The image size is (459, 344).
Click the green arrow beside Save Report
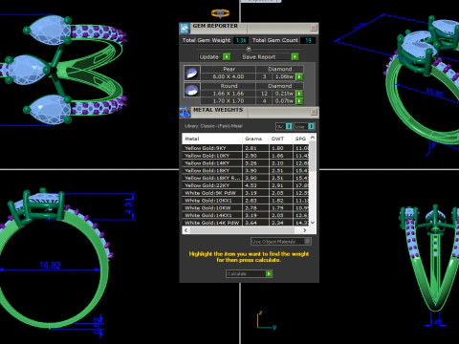(x=295, y=56)
